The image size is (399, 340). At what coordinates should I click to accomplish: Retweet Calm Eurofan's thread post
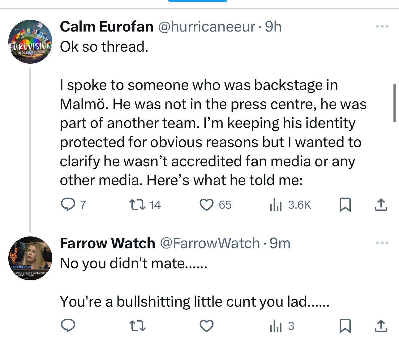(x=137, y=205)
